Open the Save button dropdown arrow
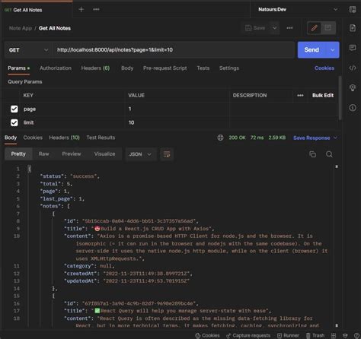361x339 pixels. click(274, 28)
